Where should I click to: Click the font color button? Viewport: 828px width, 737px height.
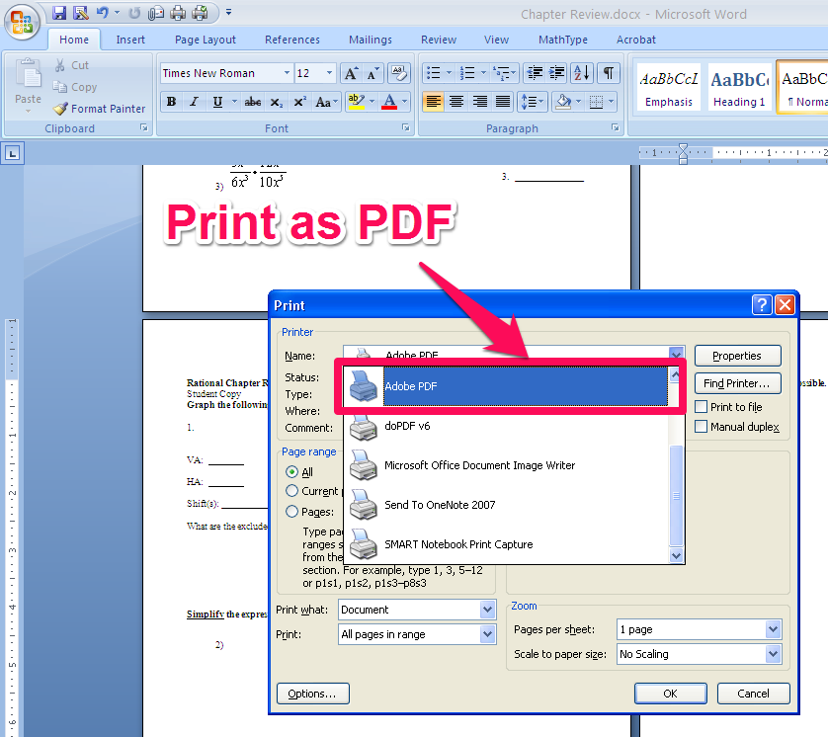pyautogui.click(x=389, y=102)
